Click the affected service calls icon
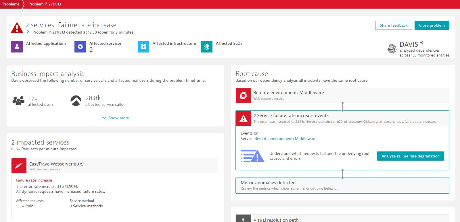The width and height of the screenshot is (460, 222). pos(76,101)
